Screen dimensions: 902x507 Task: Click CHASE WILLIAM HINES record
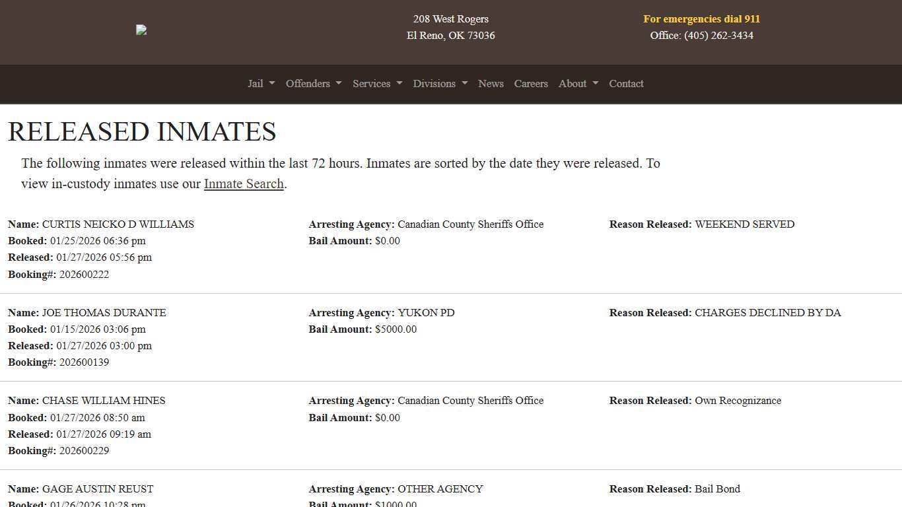click(x=103, y=401)
